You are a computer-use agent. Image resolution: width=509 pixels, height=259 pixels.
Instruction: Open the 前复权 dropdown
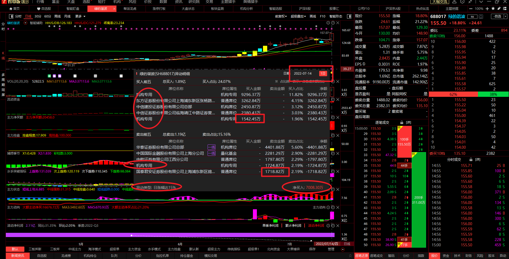tap(281, 16)
